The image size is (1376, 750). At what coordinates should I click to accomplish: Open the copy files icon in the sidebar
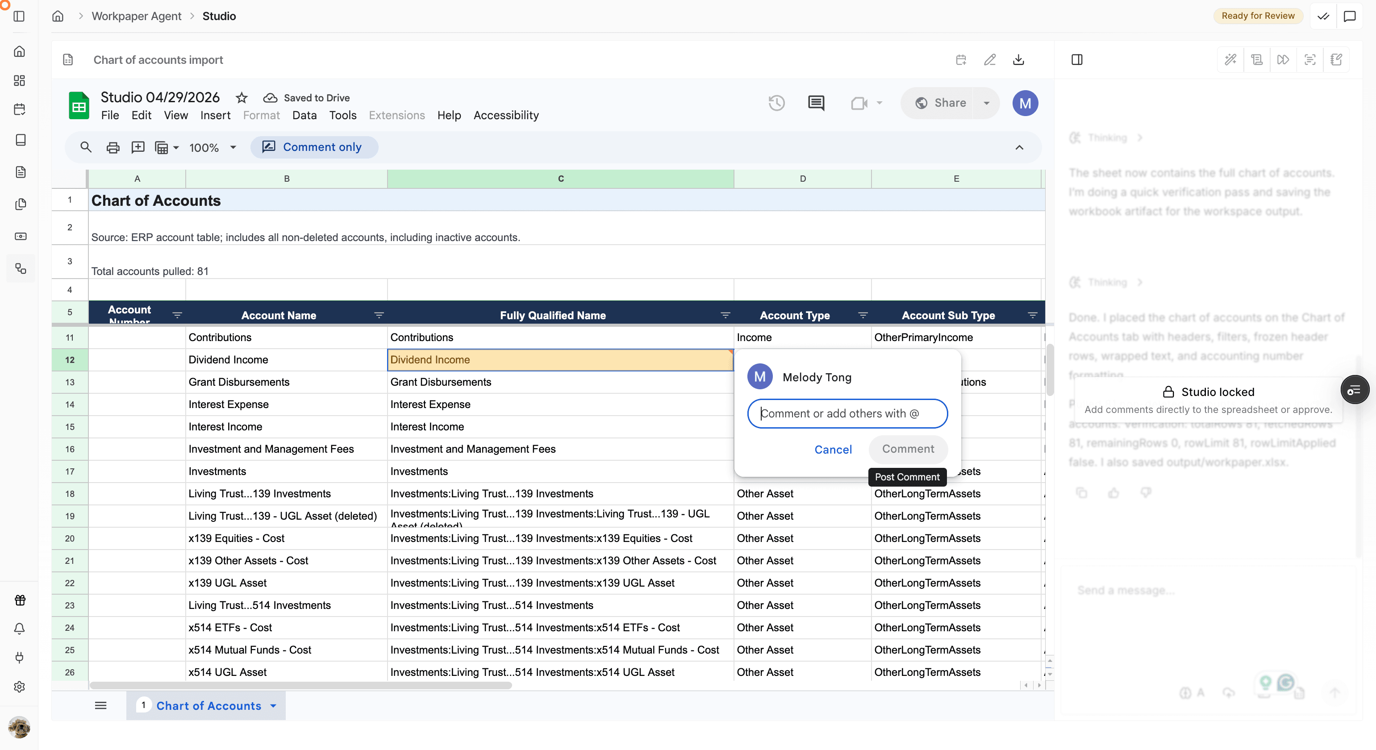pos(20,204)
